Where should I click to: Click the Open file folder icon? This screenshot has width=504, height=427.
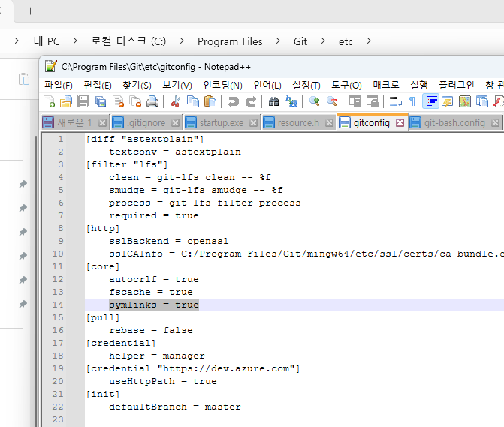(x=66, y=102)
